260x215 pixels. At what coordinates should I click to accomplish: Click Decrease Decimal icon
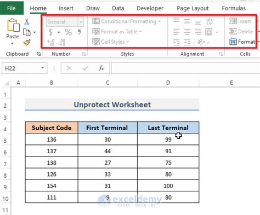pos(61,43)
